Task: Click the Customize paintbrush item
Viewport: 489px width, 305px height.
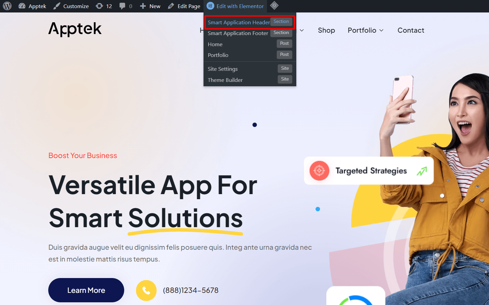Action: pyautogui.click(x=71, y=6)
